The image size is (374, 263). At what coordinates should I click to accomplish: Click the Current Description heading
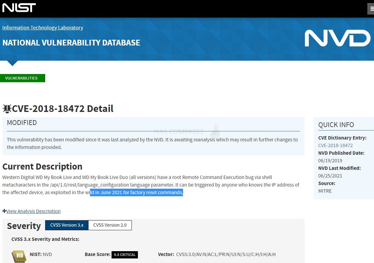tap(42, 166)
